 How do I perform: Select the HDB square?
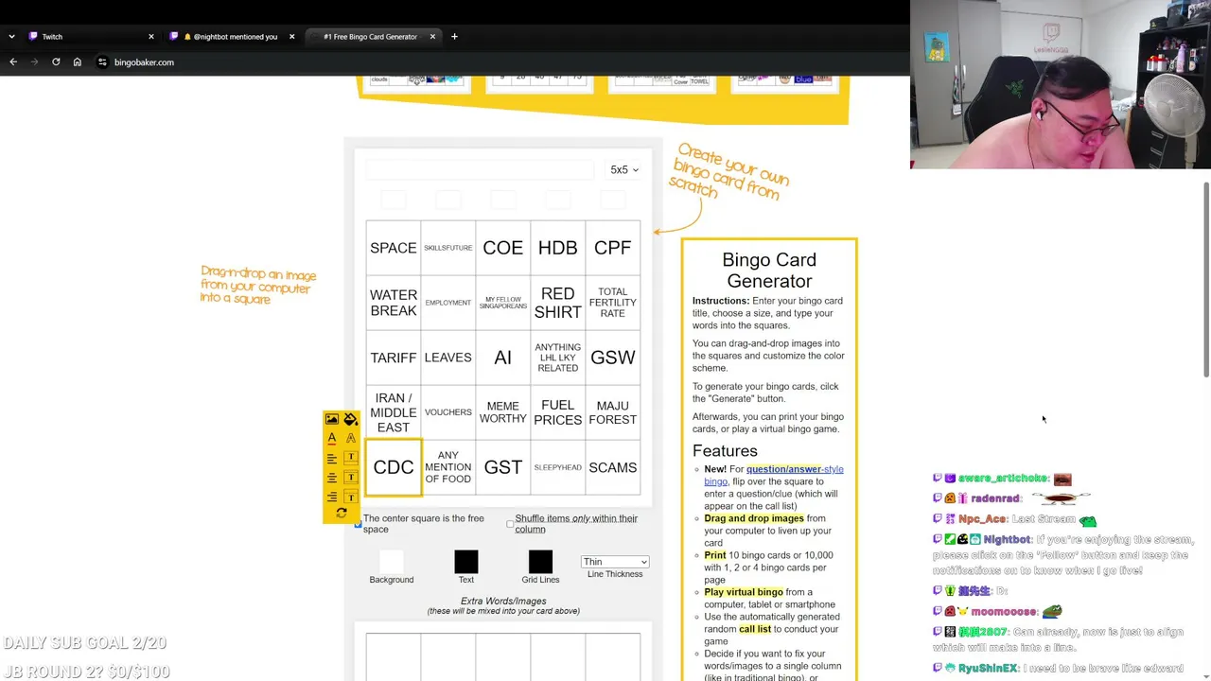[x=558, y=248]
